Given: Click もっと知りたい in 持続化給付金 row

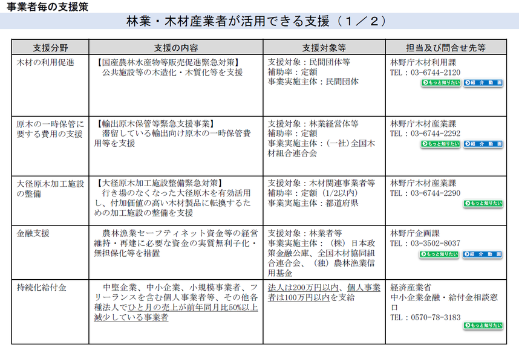Looking at the screenshot, I should coord(483,325).
